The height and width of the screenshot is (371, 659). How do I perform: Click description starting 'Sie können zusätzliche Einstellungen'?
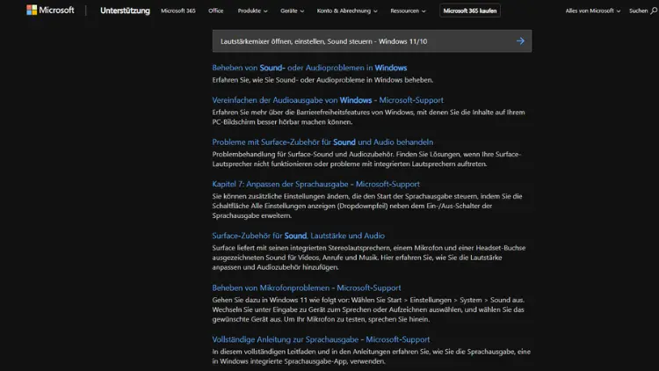(x=367, y=206)
